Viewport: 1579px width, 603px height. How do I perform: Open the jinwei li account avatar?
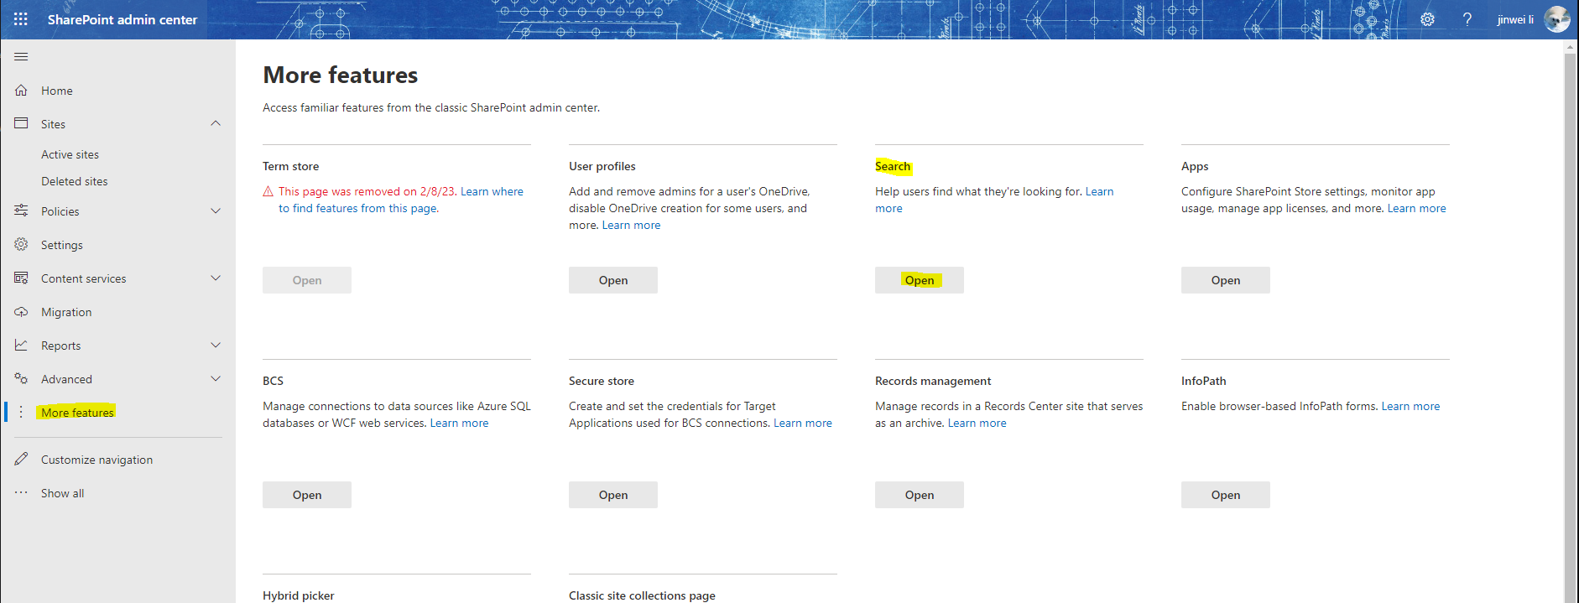click(1557, 19)
